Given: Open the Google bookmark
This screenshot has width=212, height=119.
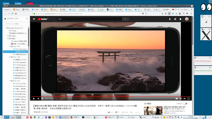Looking at the screenshot, I should point(13,31).
